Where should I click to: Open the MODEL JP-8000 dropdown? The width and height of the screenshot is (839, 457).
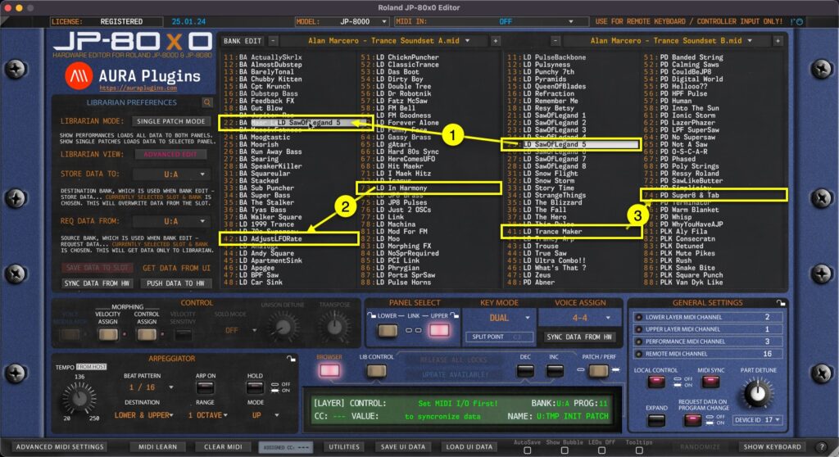[342, 22]
